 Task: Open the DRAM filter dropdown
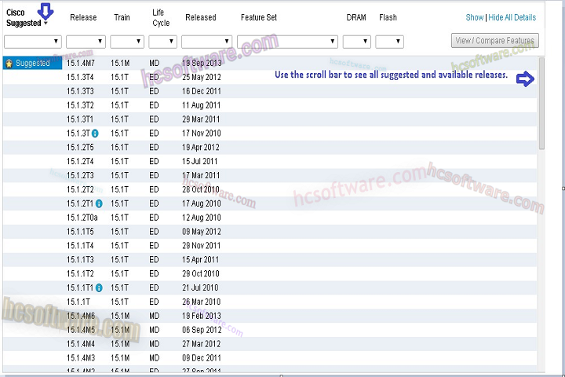[x=357, y=42]
